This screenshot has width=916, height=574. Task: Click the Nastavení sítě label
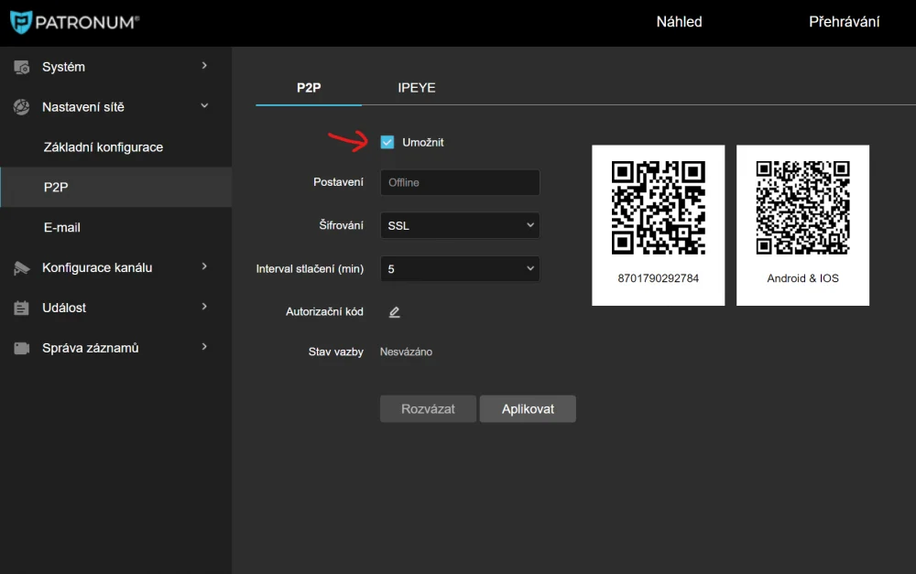[x=83, y=107]
